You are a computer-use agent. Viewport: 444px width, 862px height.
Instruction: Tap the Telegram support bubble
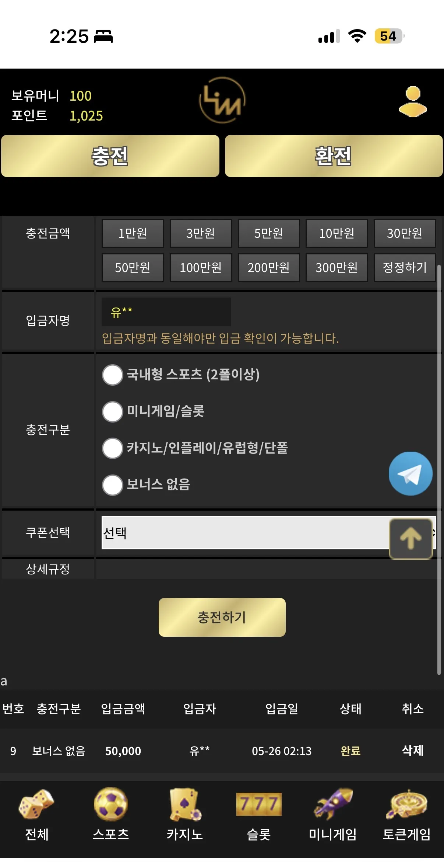click(410, 474)
